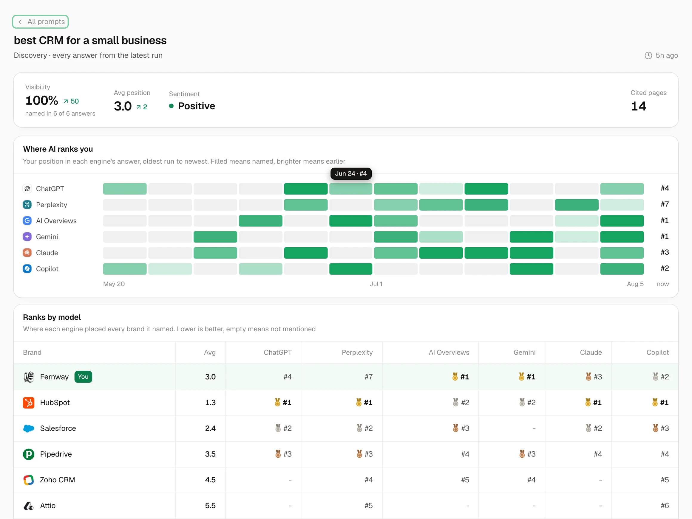692x519 pixels.
Task: Select Claude's newest Aug 5 heatmap cell
Action: pos(622,253)
